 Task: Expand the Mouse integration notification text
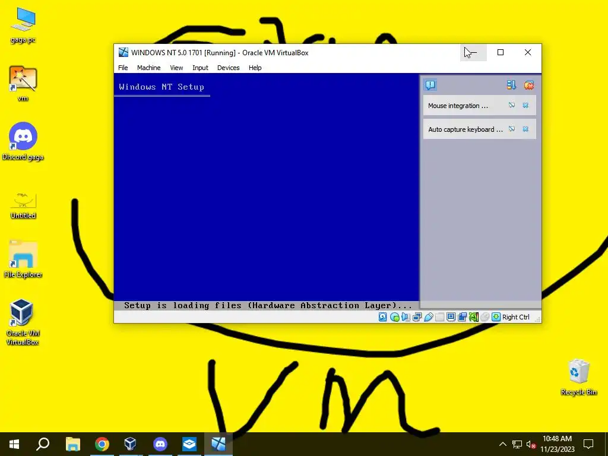click(458, 106)
